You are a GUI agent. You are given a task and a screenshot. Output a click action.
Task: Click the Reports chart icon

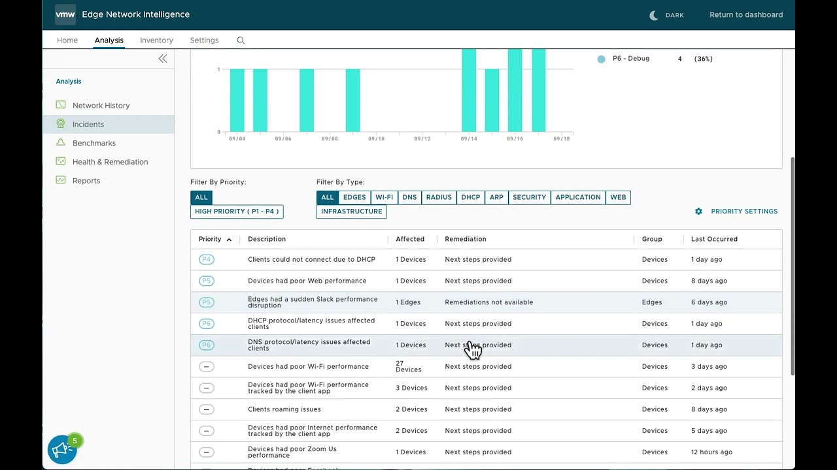(61, 180)
